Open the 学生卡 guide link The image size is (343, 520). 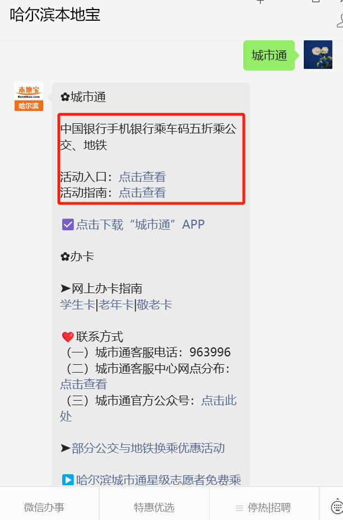tap(77, 304)
